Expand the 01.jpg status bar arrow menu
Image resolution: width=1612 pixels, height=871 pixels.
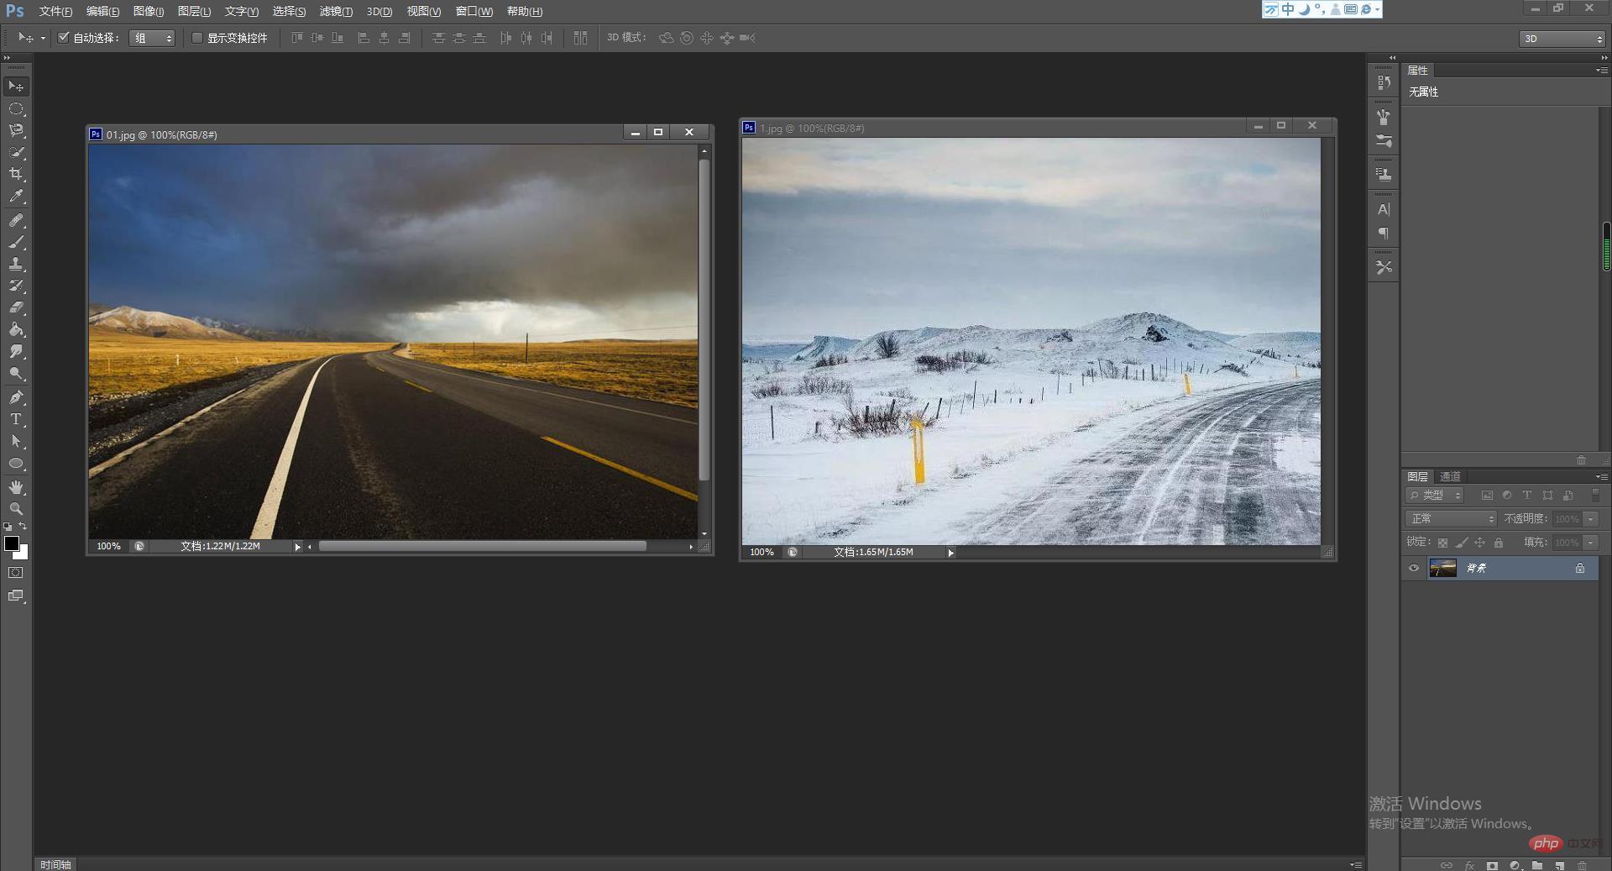pyautogui.click(x=297, y=547)
